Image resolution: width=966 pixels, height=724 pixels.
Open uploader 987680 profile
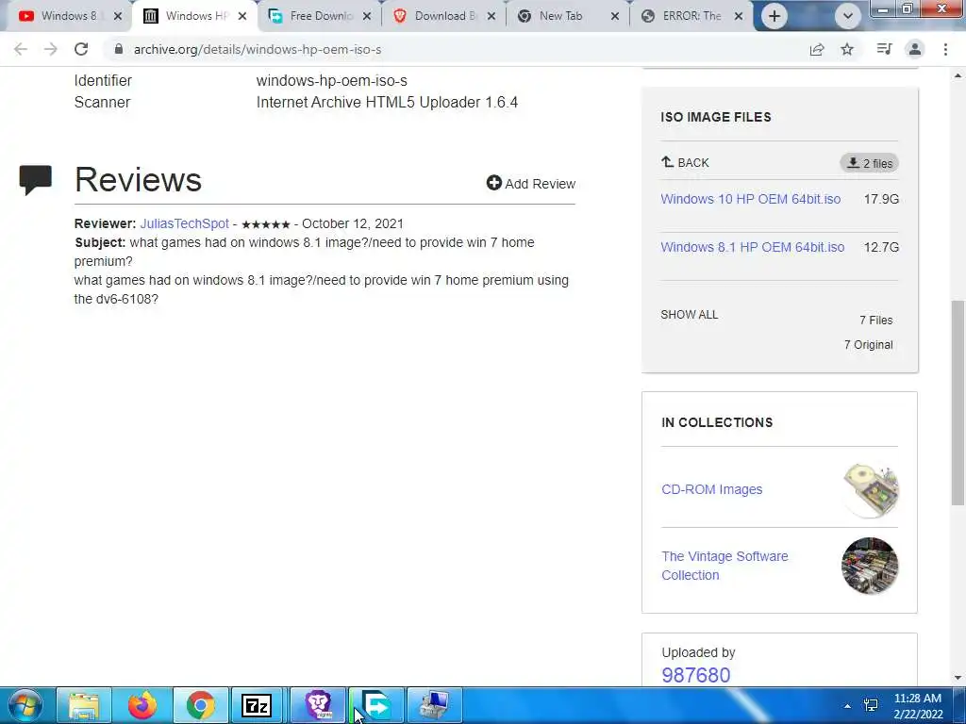[695, 675]
